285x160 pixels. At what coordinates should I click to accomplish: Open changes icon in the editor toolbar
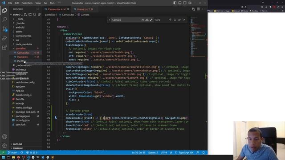pos(193,9)
